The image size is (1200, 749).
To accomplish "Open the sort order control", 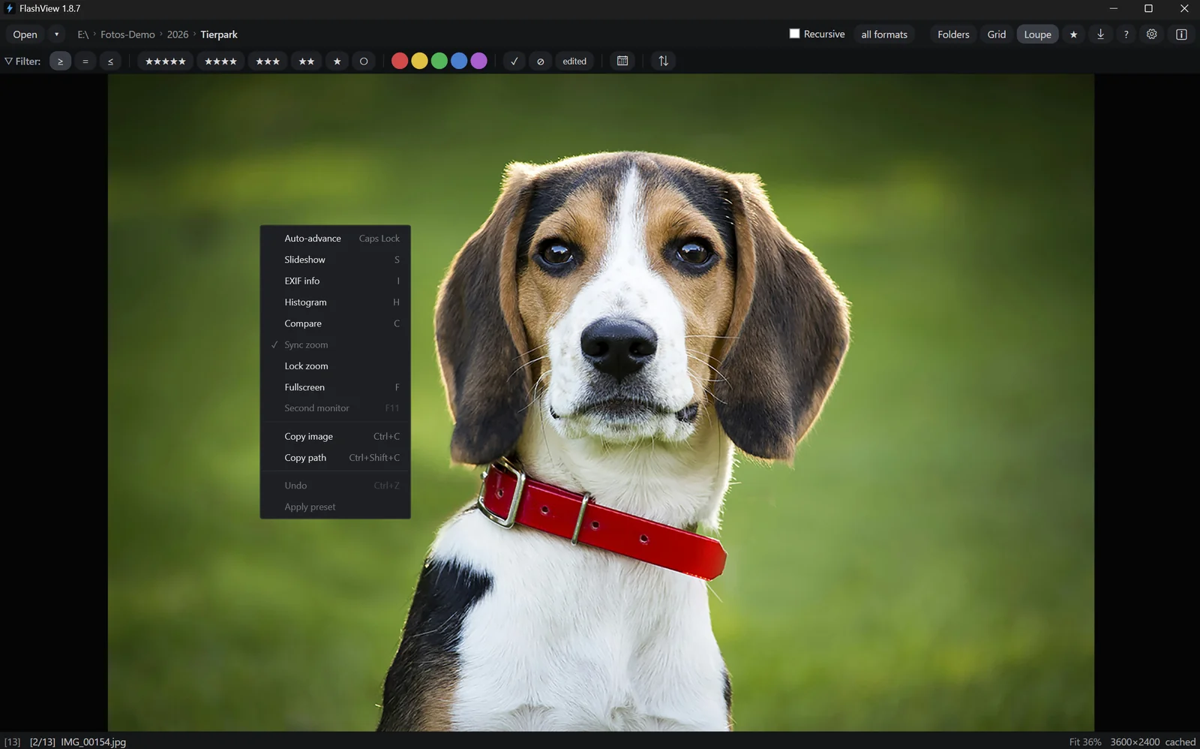I will click(x=663, y=62).
